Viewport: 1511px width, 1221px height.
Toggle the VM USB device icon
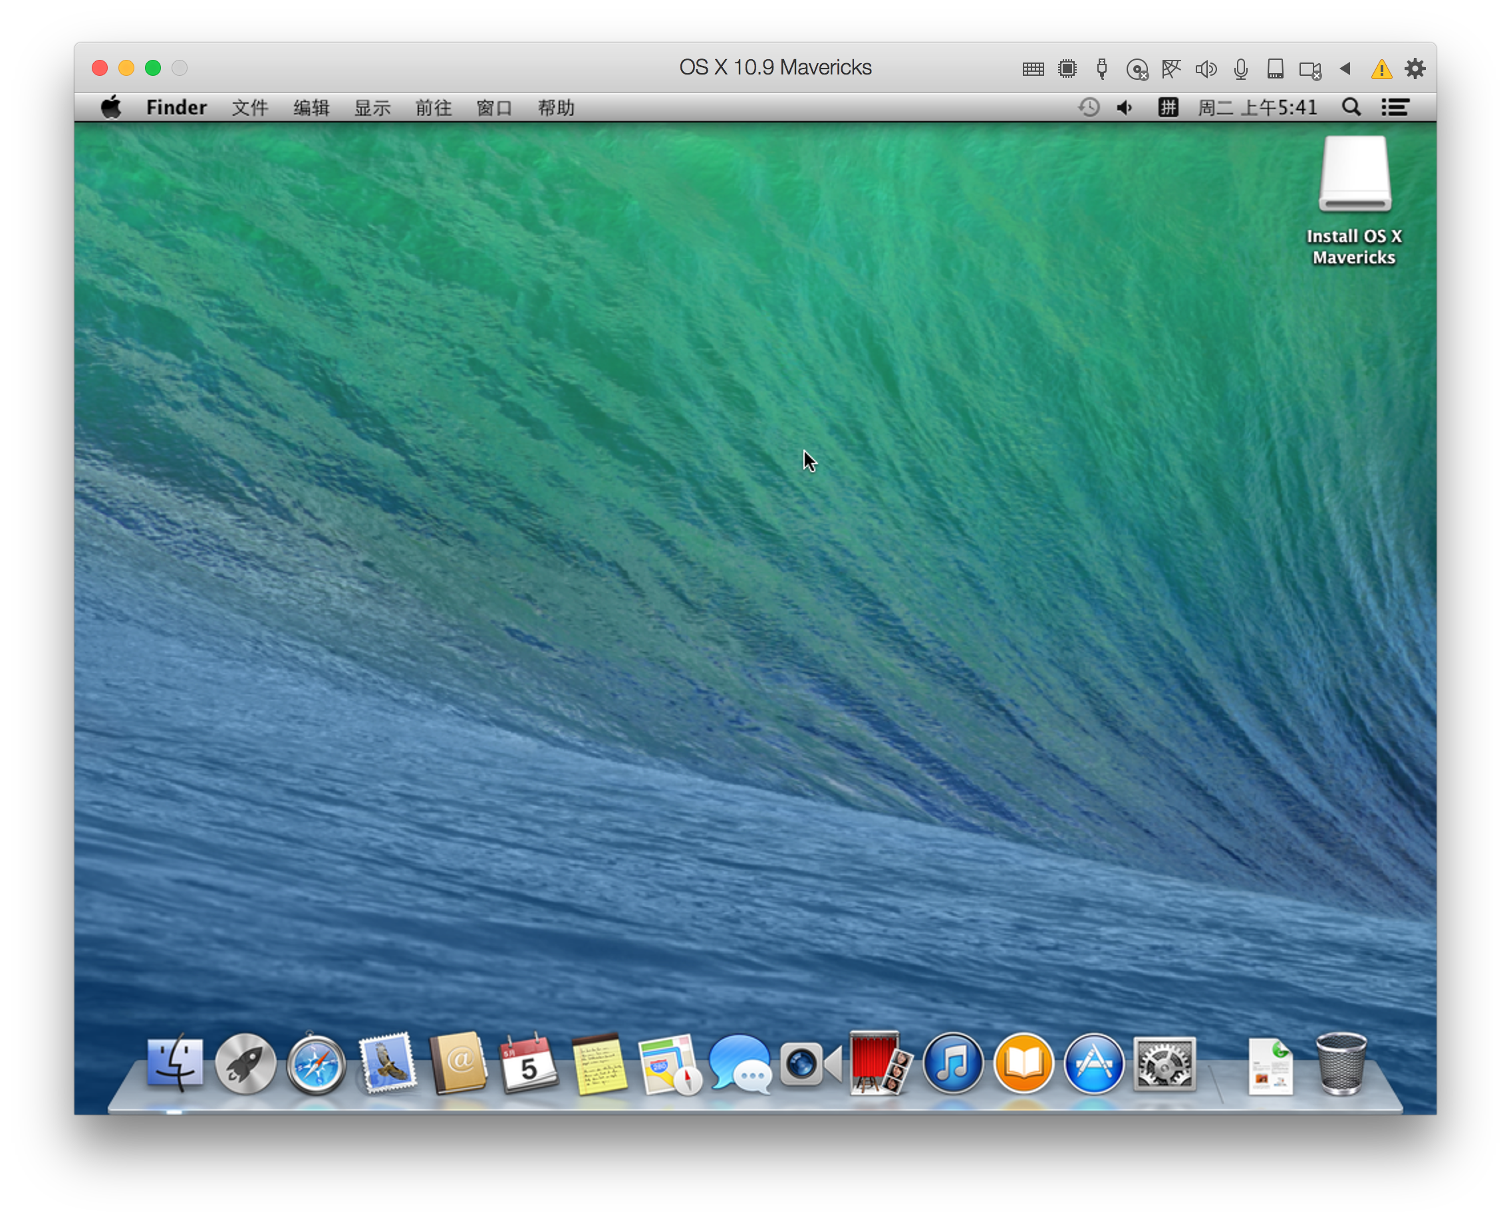[1102, 69]
